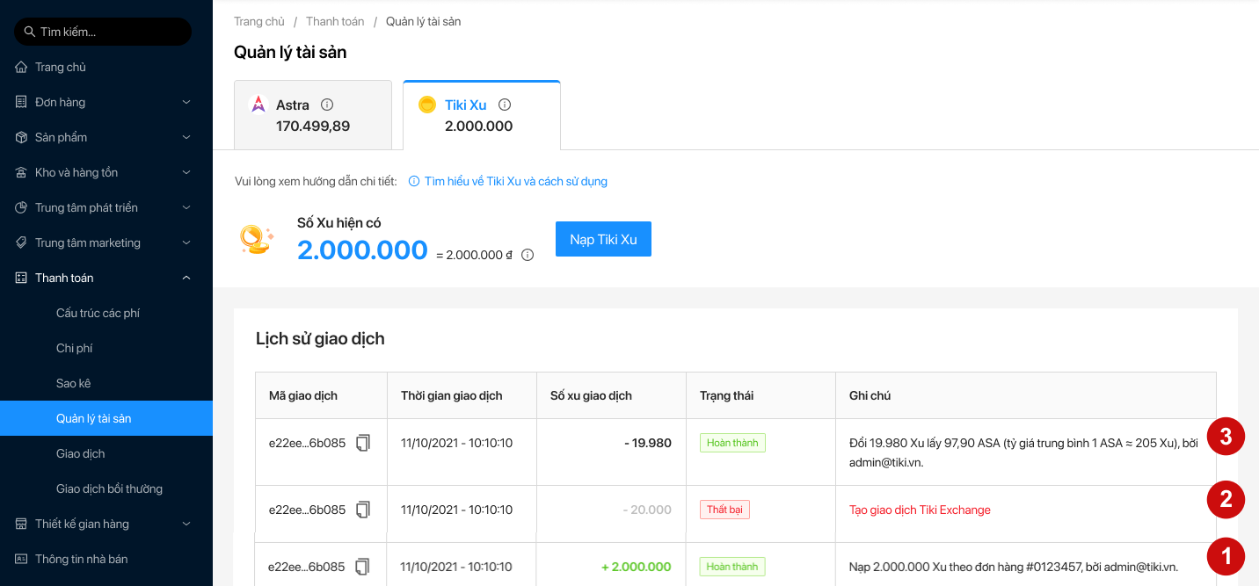Expand the Sản phẩm menu chevron
1259x586 pixels.
(186, 137)
